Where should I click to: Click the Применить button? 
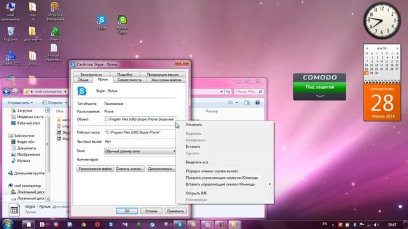pos(175,211)
